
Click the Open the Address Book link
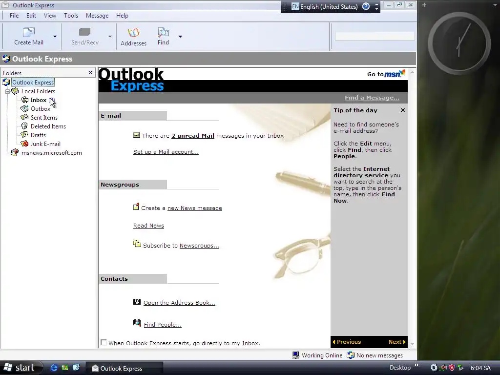coord(179,303)
